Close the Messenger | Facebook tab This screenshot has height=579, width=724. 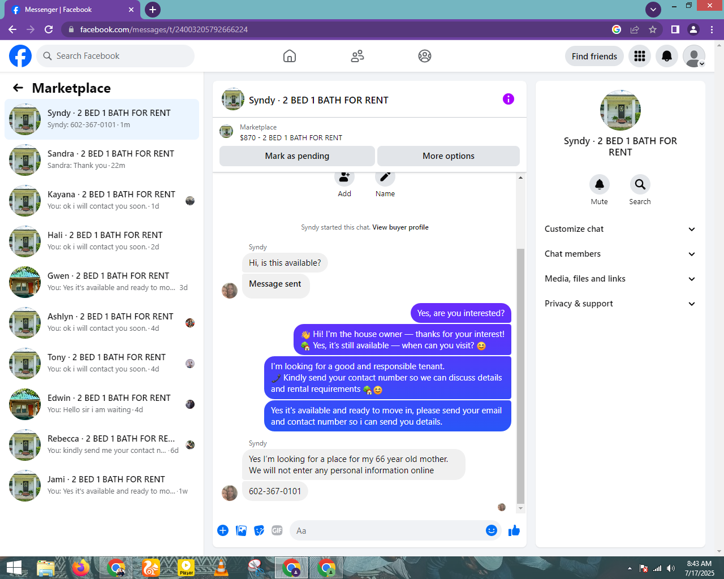[131, 10]
